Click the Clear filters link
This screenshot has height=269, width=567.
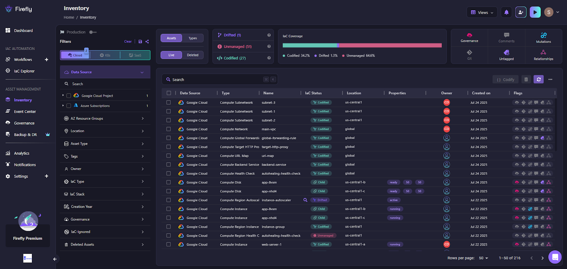(128, 41)
